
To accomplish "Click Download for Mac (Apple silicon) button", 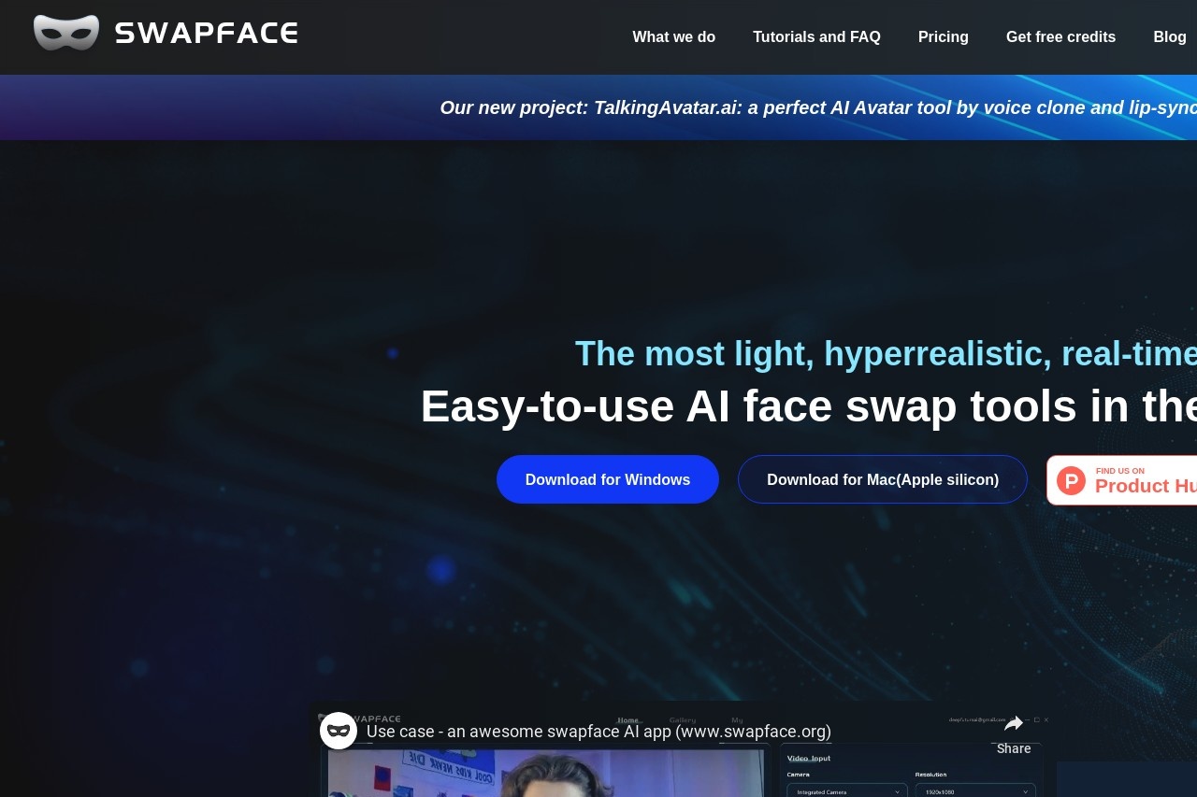I will click(883, 479).
